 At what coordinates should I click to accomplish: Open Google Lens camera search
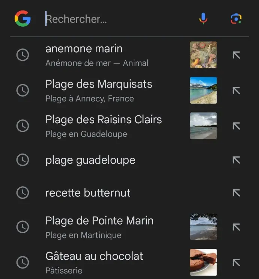pyautogui.click(x=236, y=19)
